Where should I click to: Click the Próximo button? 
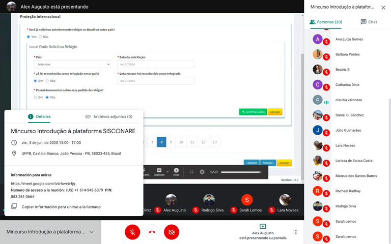pyautogui.click(x=268, y=163)
